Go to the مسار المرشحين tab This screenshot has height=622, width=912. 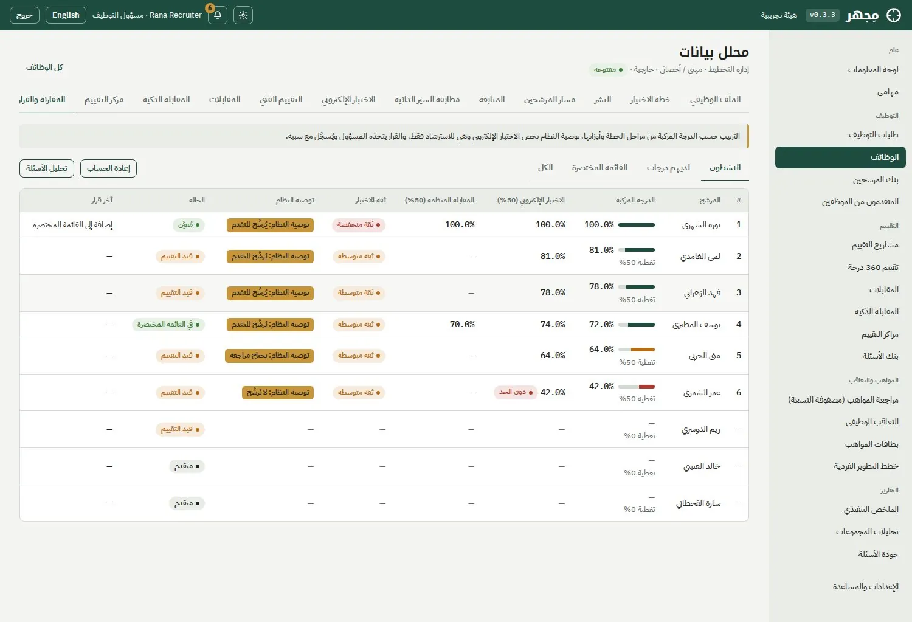pyautogui.click(x=550, y=100)
